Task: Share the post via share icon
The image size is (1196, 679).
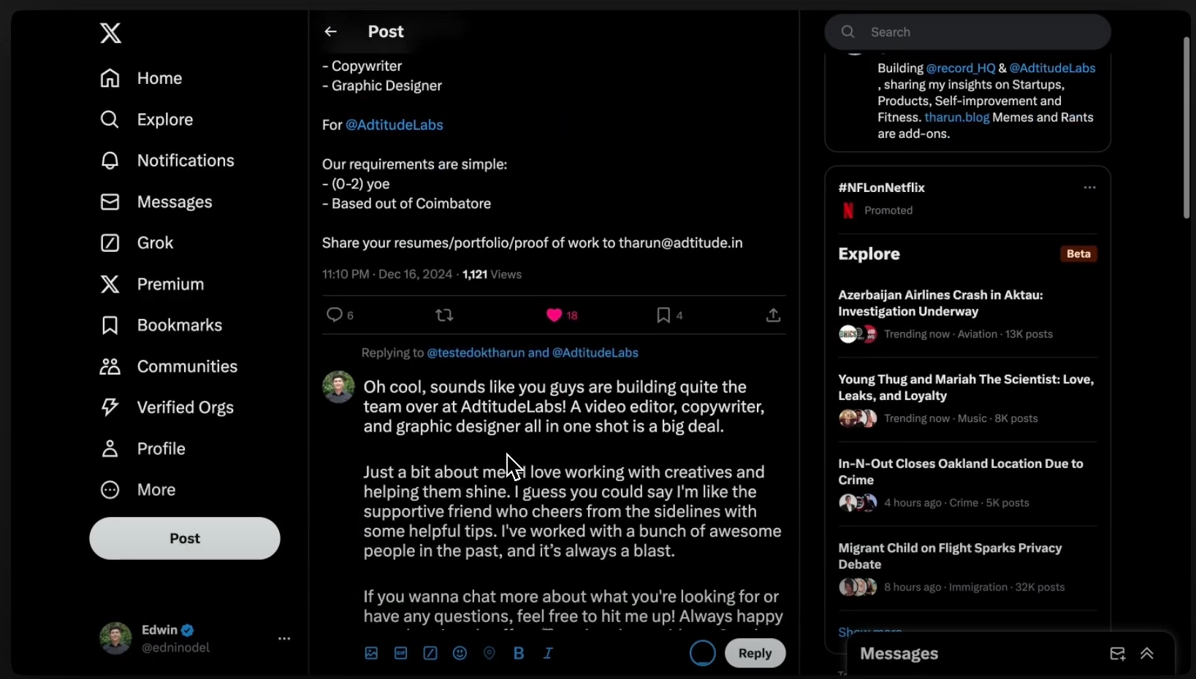Action: (773, 315)
